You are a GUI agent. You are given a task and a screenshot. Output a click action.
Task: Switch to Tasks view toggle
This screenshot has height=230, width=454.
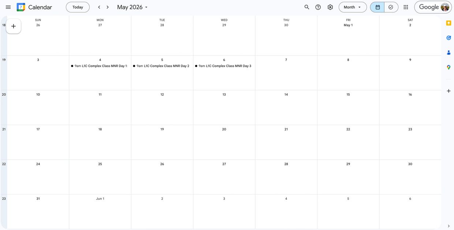391,7
